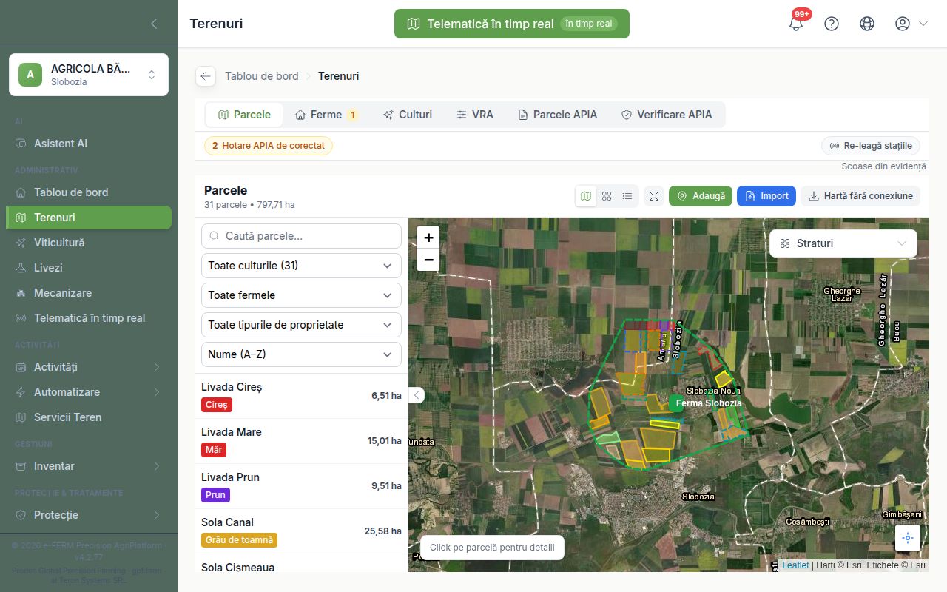Open Asistent AI in the sidebar
The height and width of the screenshot is (592, 947).
coord(89,144)
